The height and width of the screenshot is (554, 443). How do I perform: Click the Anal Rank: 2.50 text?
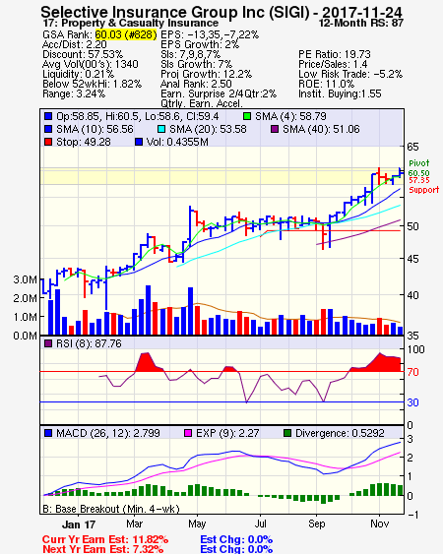coord(196,84)
